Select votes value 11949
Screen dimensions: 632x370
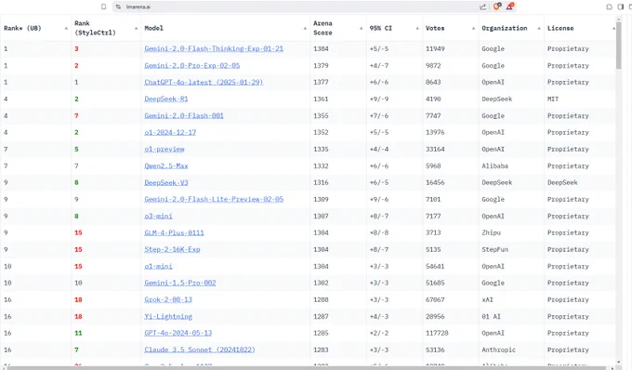pyautogui.click(x=435, y=48)
